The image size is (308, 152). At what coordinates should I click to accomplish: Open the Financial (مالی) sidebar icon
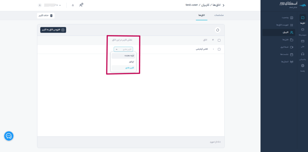tap(302, 43)
